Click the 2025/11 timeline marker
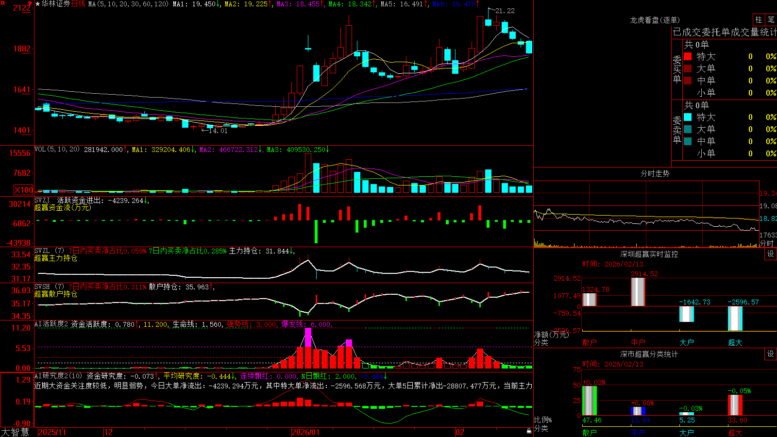 [52, 432]
